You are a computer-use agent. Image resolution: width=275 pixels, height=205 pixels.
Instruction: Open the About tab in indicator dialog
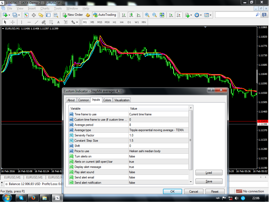tap(71, 100)
